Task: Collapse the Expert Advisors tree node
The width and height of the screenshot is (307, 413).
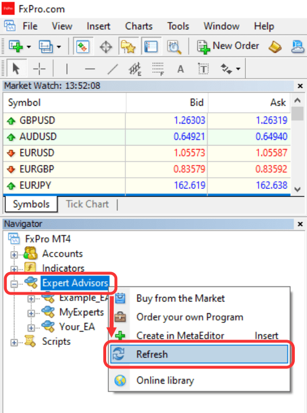Action: [14, 284]
